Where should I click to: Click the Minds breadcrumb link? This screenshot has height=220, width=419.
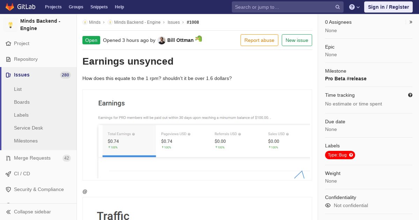95,22
